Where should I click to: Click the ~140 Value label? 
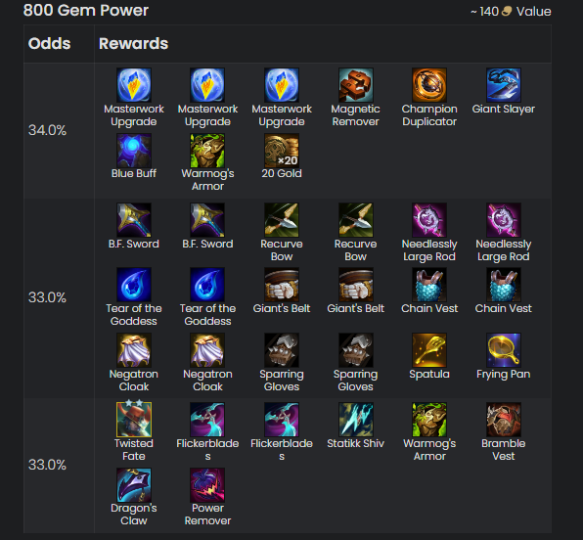pos(511,12)
